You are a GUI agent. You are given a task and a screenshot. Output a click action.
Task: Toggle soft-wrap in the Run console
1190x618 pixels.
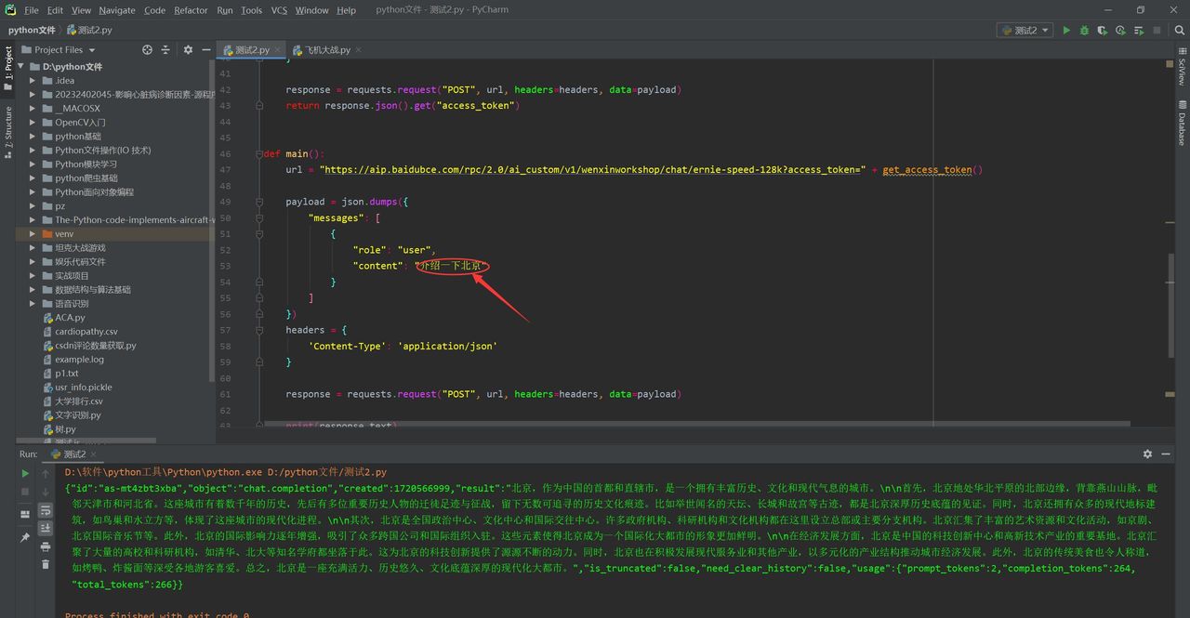click(45, 510)
